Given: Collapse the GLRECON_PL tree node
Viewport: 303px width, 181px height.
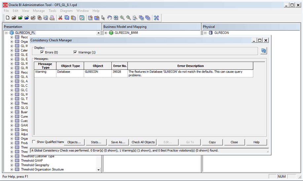Looking at the screenshot, I should 6,33.
